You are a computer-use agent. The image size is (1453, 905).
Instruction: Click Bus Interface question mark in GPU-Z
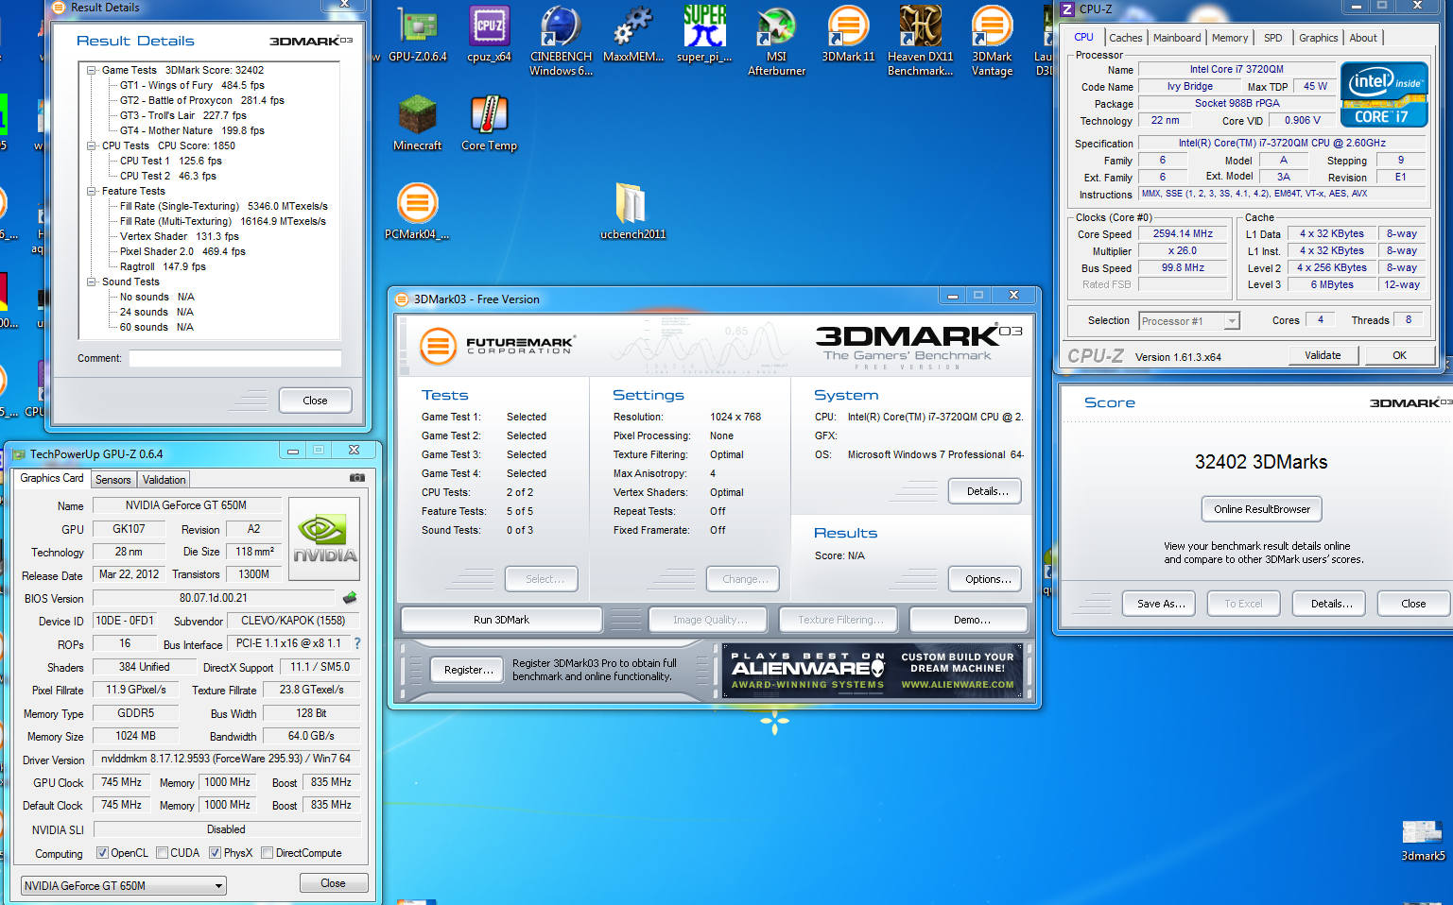(357, 643)
